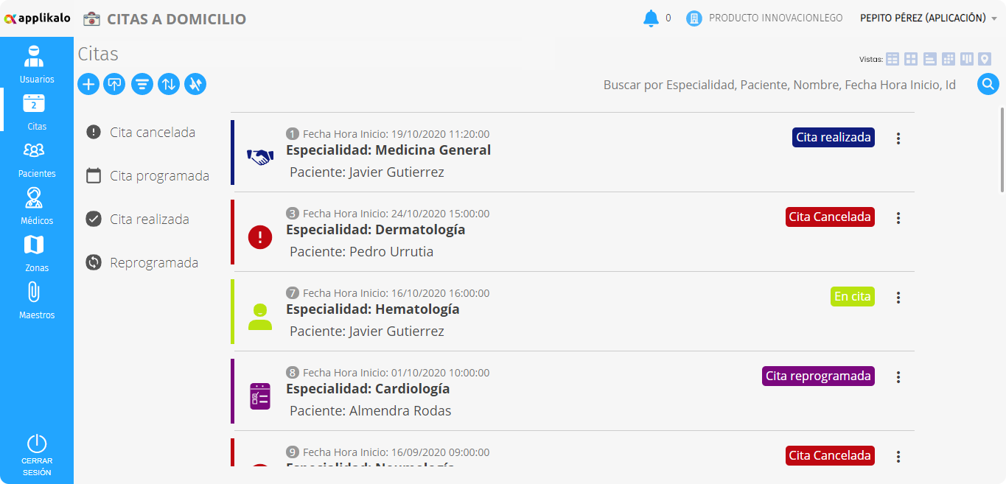This screenshot has width=1006, height=484.
Task: Open options menu for Medicina General cita
Action: (898, 138)
